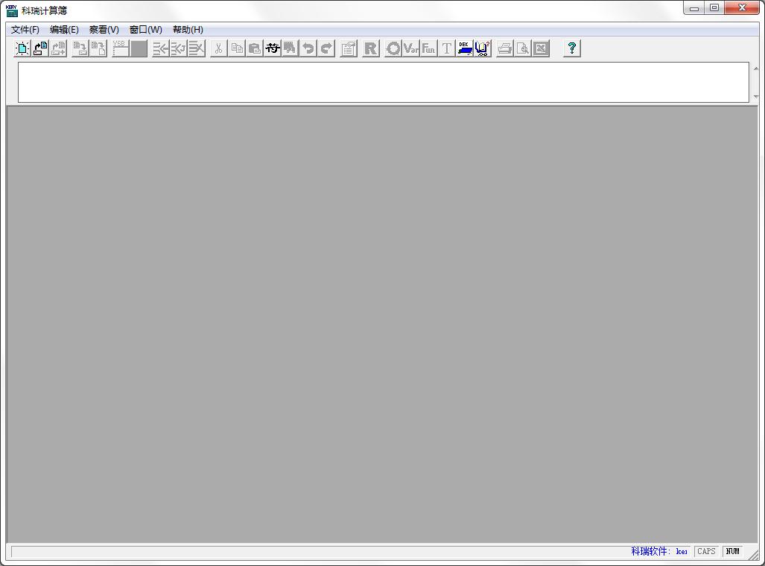The height and width of the screenshot is (566, 765).
Task: Click the open file icon
Action: (x=40, y=48)
